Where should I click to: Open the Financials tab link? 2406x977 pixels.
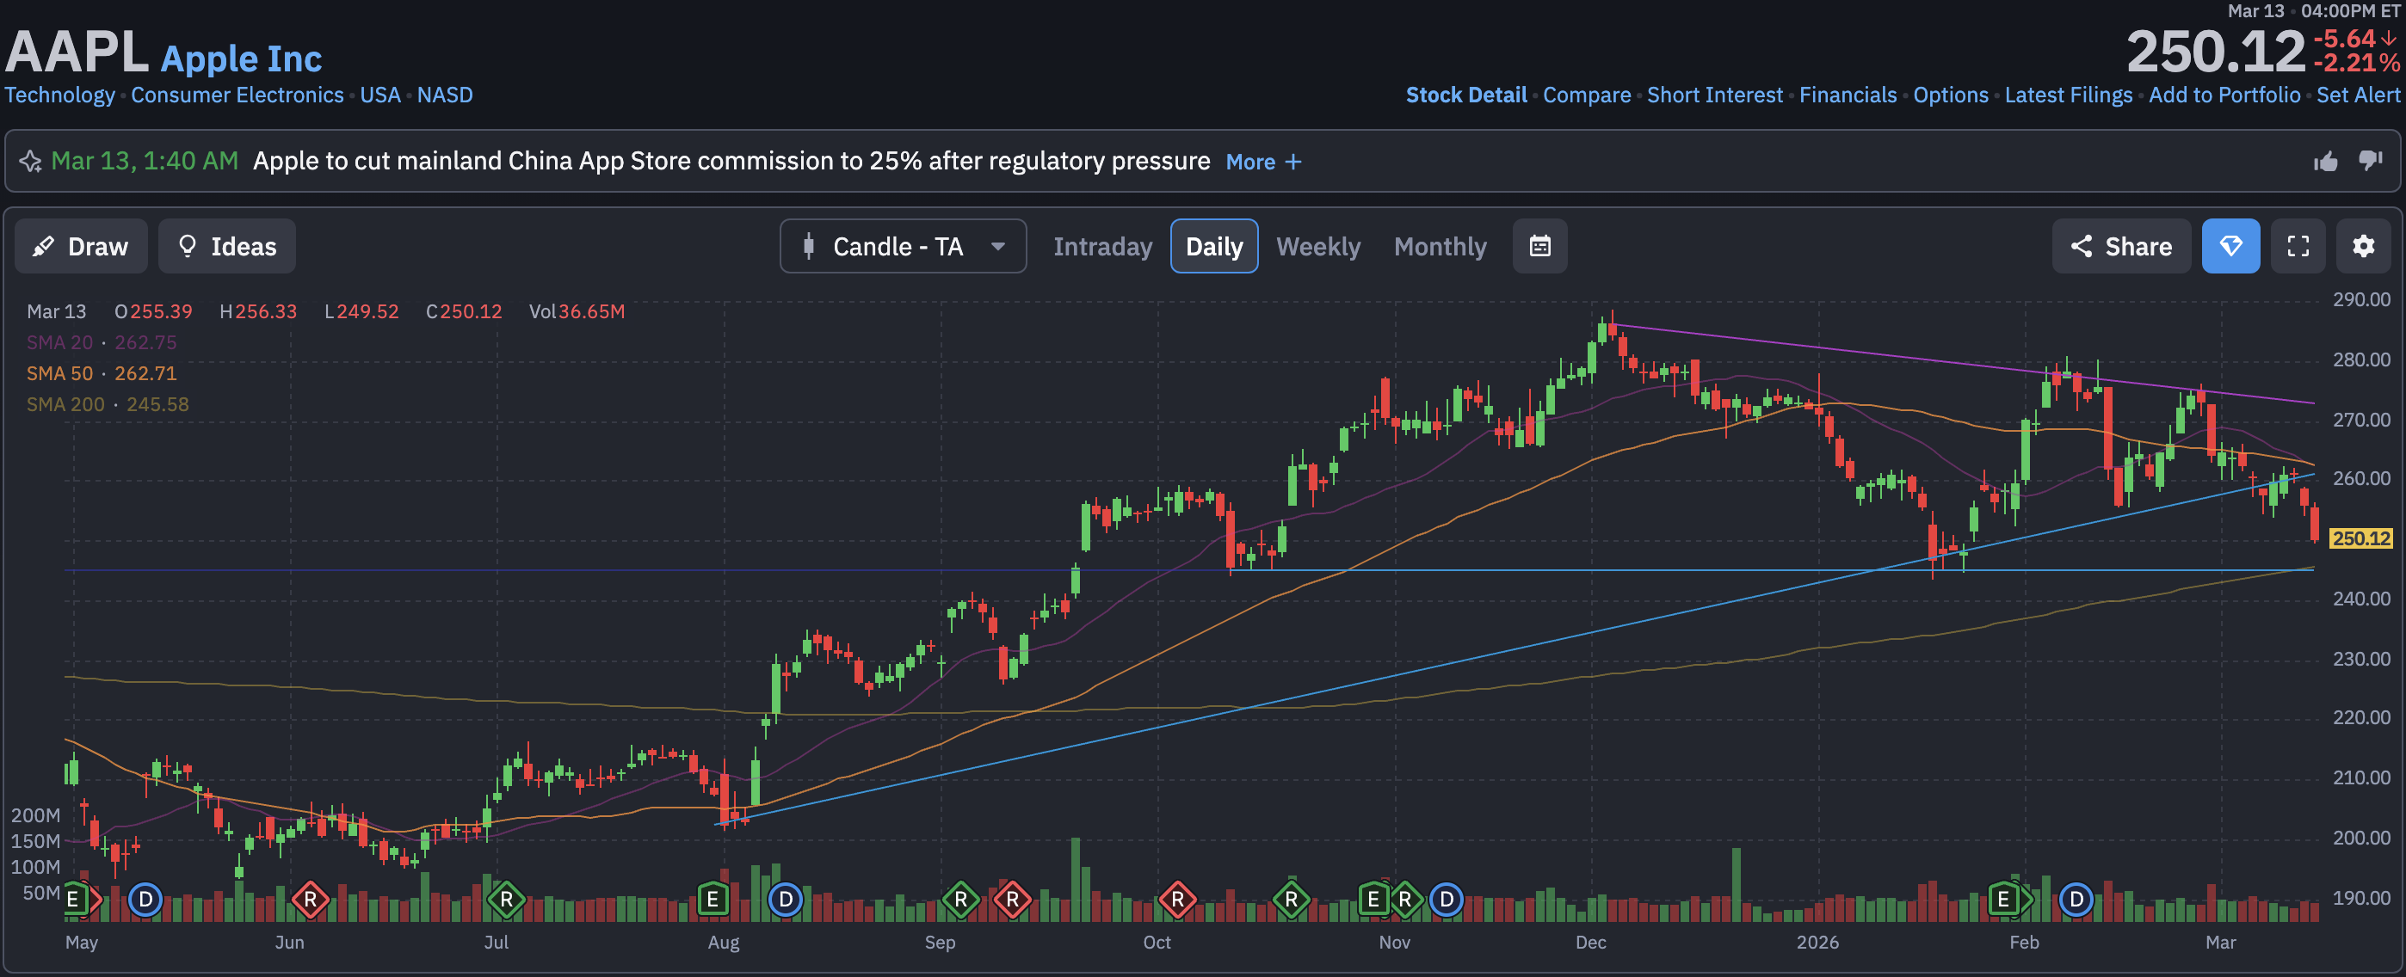1847,95
